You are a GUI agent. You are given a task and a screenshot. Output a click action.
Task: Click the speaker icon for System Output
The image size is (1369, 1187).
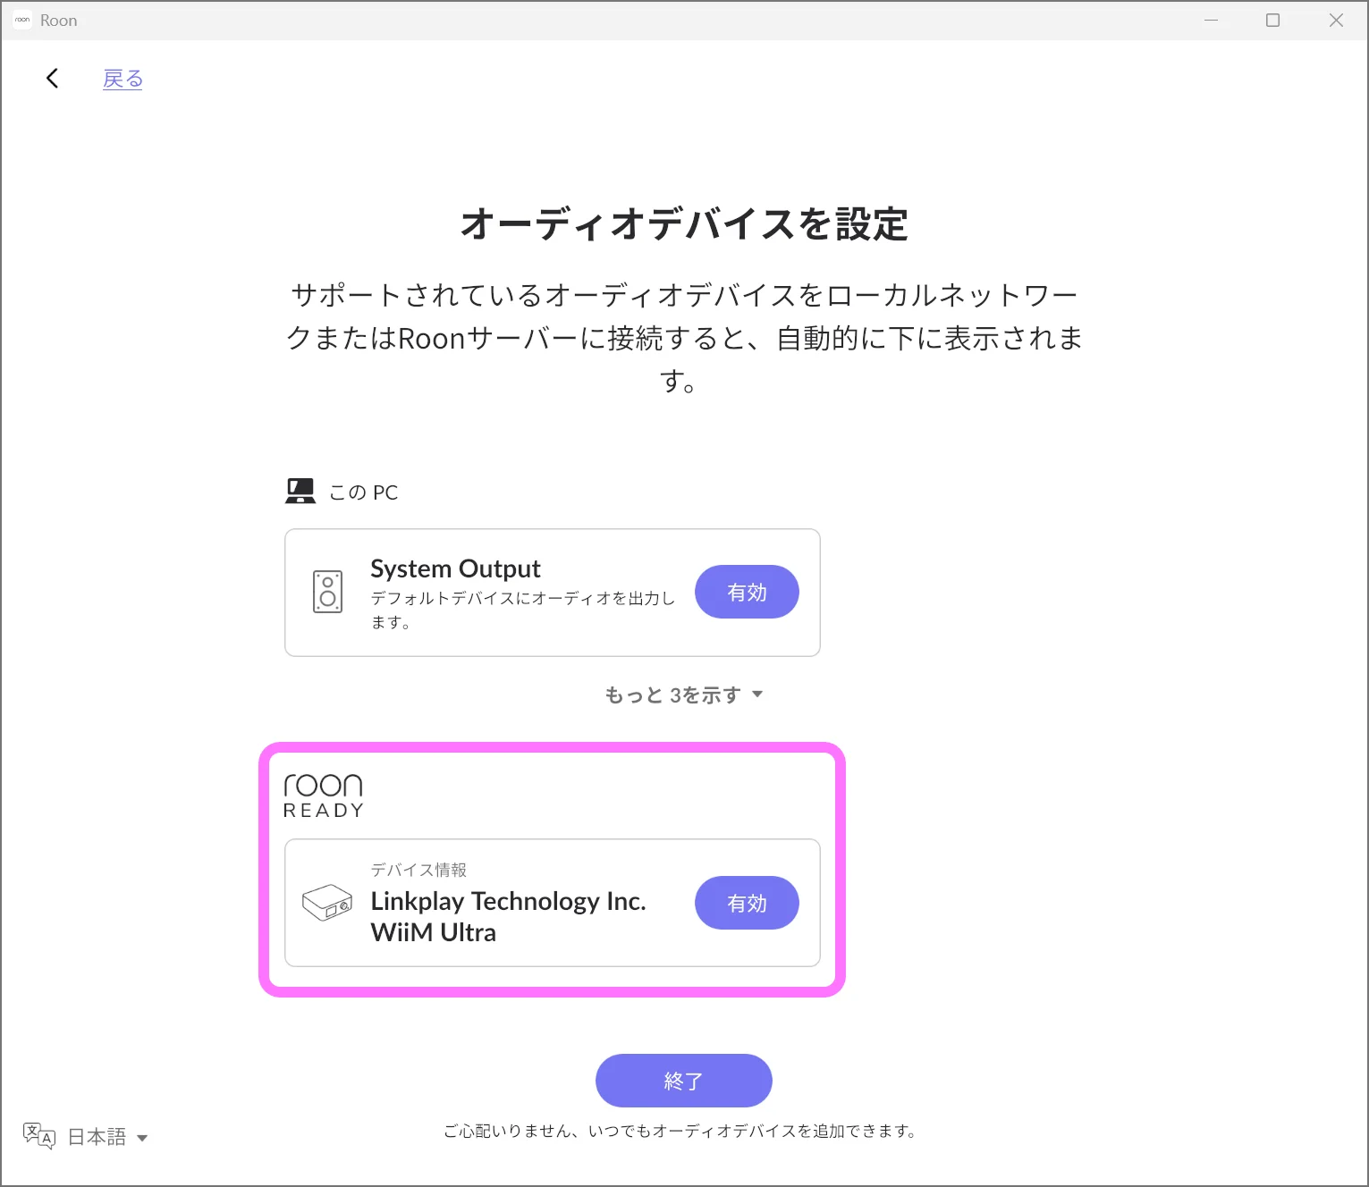pyautogui.click(x=327, y=592)
